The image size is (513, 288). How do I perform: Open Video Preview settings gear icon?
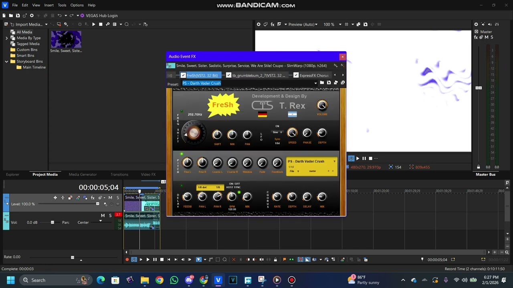coord(259,24)
